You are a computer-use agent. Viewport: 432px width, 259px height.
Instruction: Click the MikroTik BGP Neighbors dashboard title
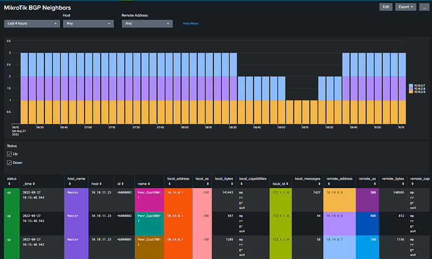38,8
